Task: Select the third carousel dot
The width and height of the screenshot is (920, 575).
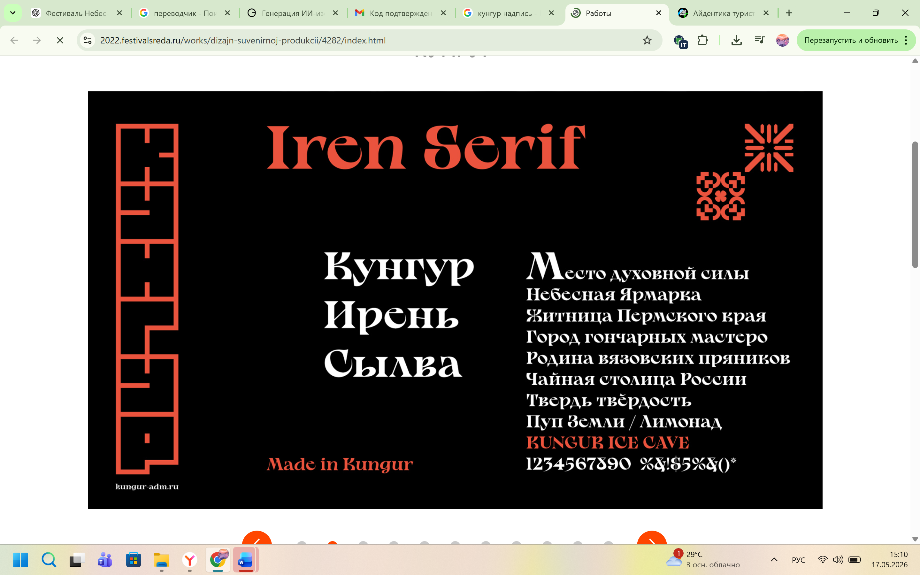Action: pyautogui.click(x=363, y=543)
